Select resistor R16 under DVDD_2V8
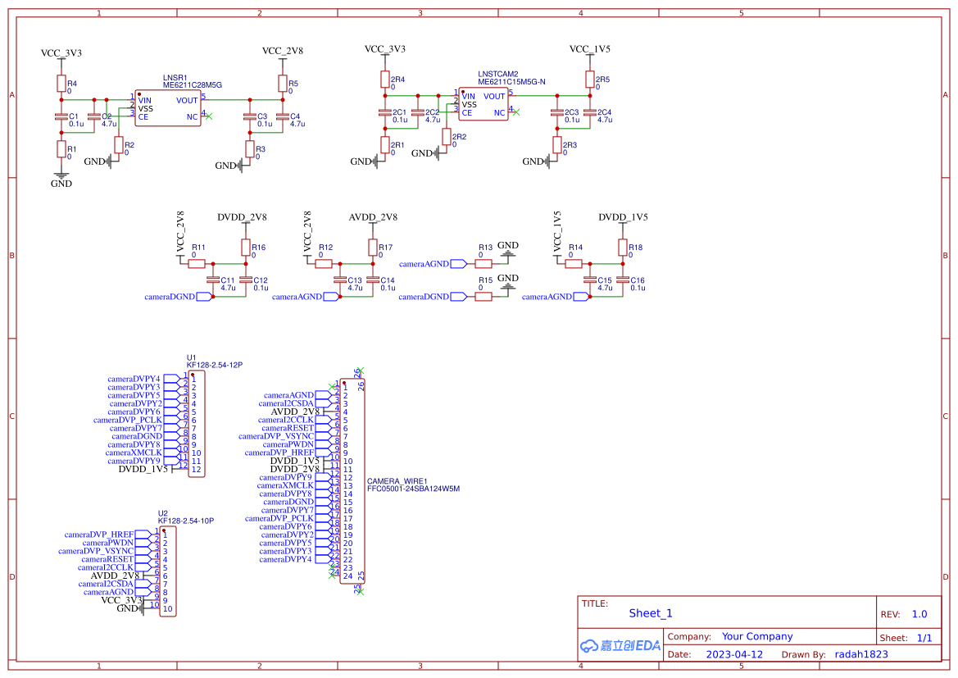 point(246,246)
